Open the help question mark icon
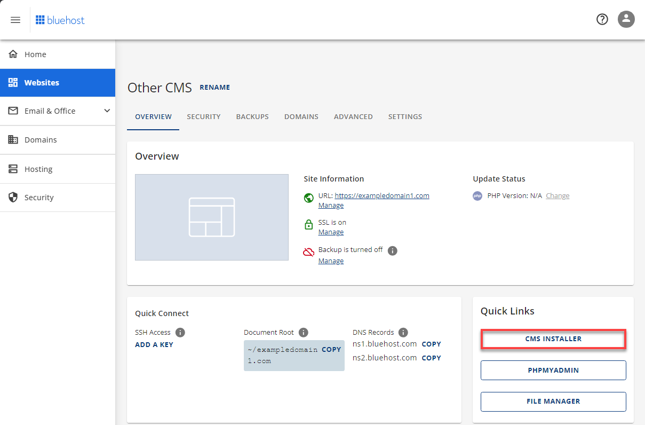645x425 pixels. (x=602, y=19)
